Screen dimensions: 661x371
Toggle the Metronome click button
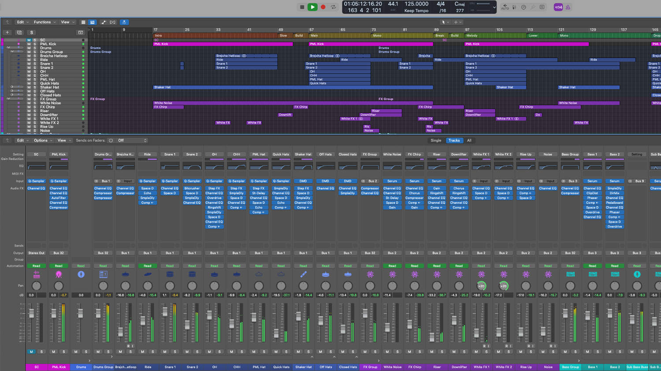pyautogui.click(x=568, y=7)
